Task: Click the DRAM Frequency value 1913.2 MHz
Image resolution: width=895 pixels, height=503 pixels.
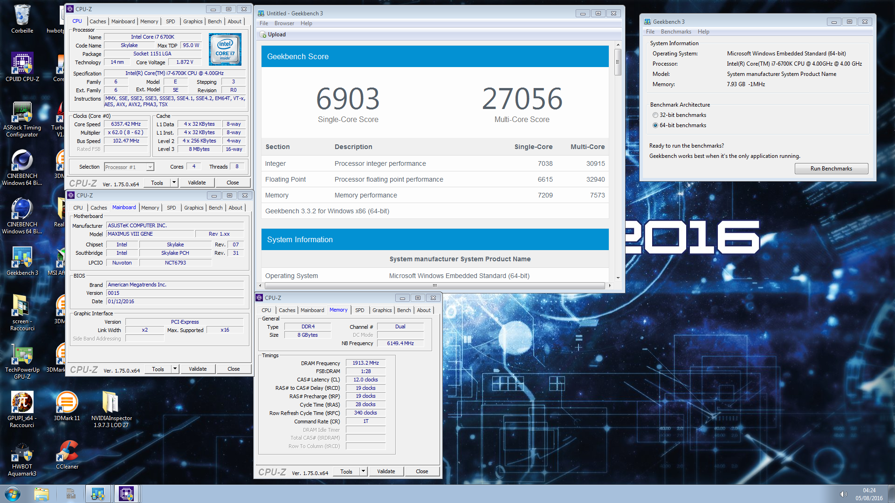Action: pyautogui.click(x=365, y=363)
